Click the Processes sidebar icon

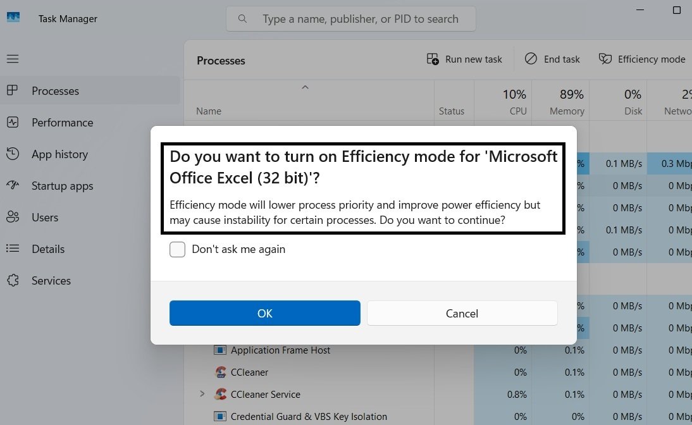pyautogui.click(x=13, y=90)
